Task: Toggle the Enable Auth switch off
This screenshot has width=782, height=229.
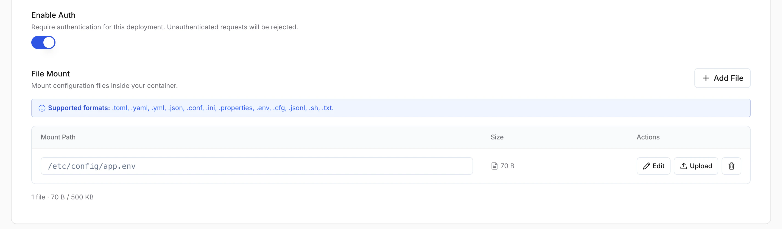Action: click(43, 42)
